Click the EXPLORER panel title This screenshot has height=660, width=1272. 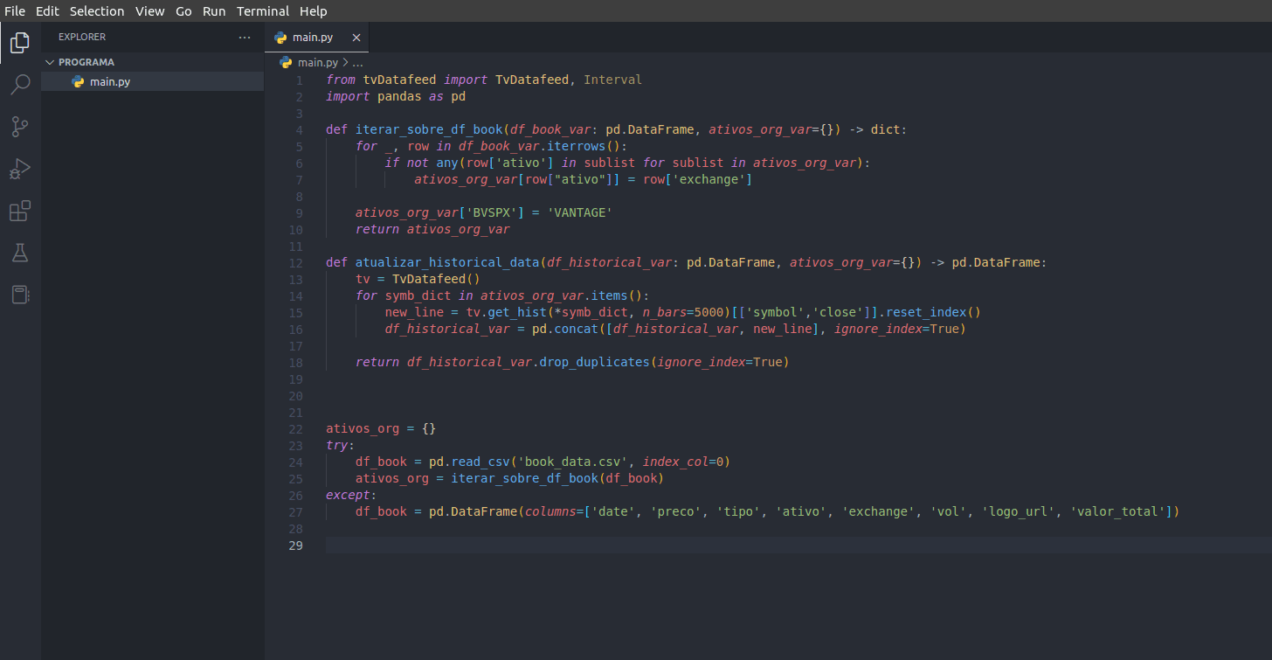coord(82,38)
